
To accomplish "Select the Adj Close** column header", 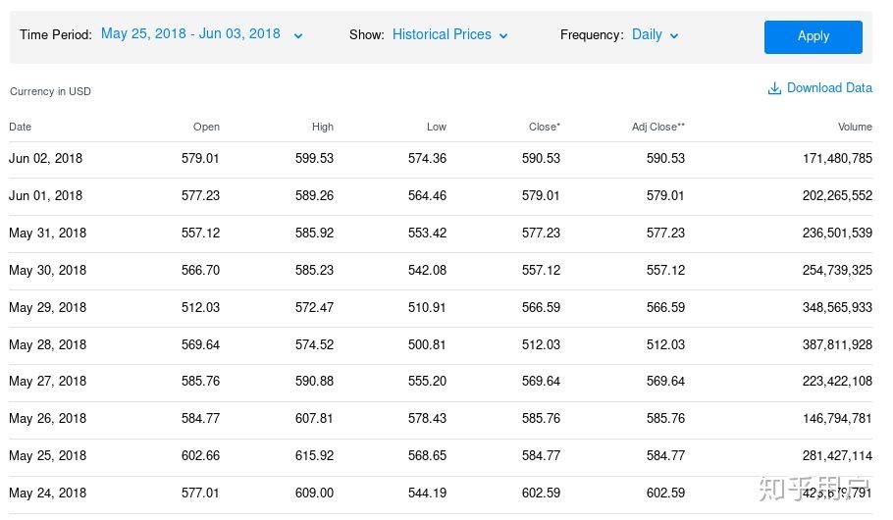I will (x=658, y=127).
